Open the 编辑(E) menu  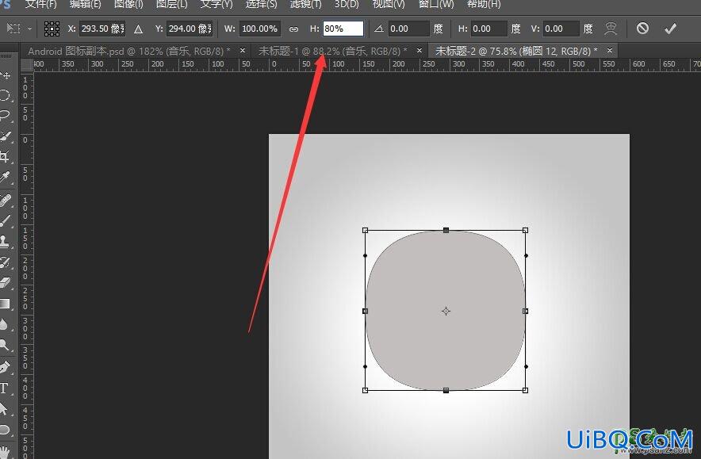coord(85,4)
